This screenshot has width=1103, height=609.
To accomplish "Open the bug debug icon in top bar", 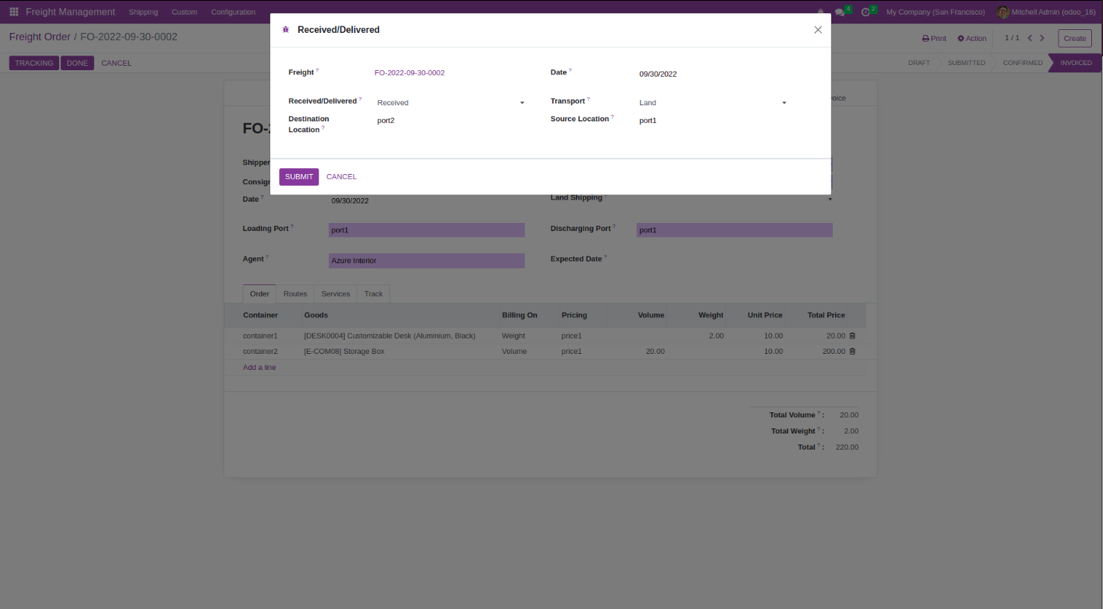I will pyautogui.click(x=820, y=12).
